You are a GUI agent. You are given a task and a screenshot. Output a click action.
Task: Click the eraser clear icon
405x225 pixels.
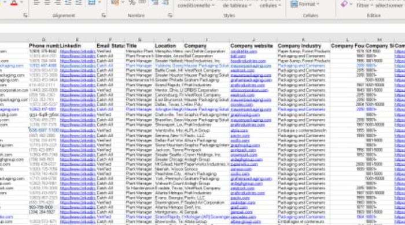[x=344, y=4]
